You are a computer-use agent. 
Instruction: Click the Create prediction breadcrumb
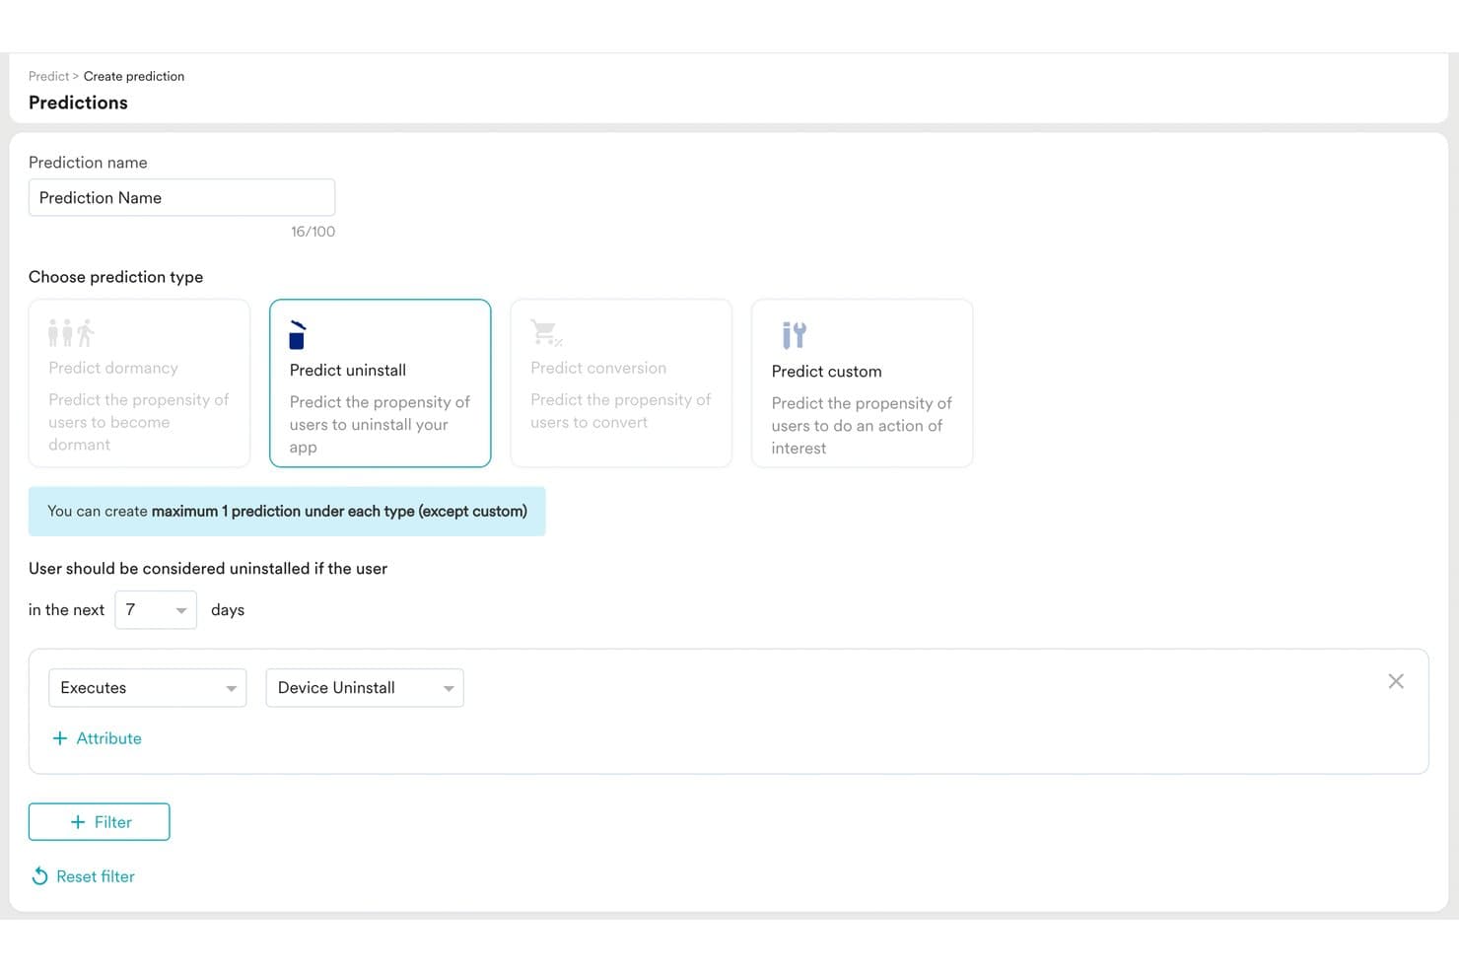coord(134,76)
